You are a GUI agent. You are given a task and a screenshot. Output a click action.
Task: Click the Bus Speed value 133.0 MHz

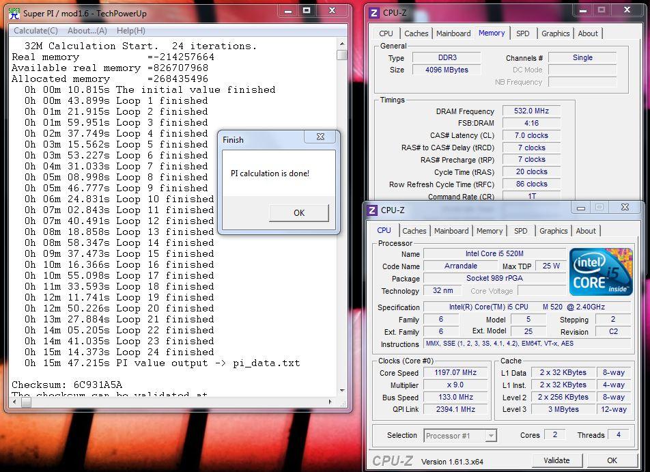[455, 397]
